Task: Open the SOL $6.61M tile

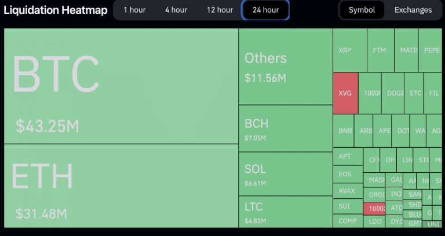Action: coord(285,174)
